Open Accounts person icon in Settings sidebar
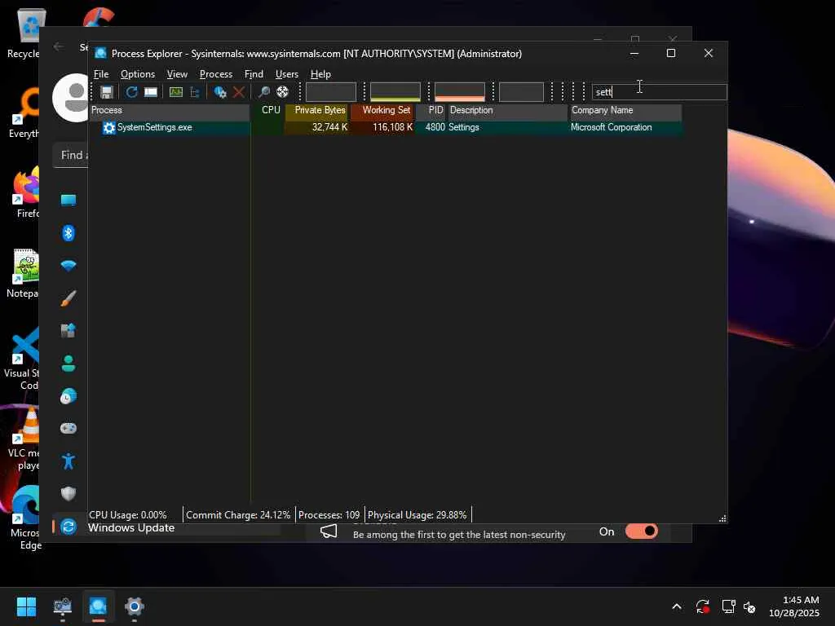The image size is (835, 626). tap(68, 364)
